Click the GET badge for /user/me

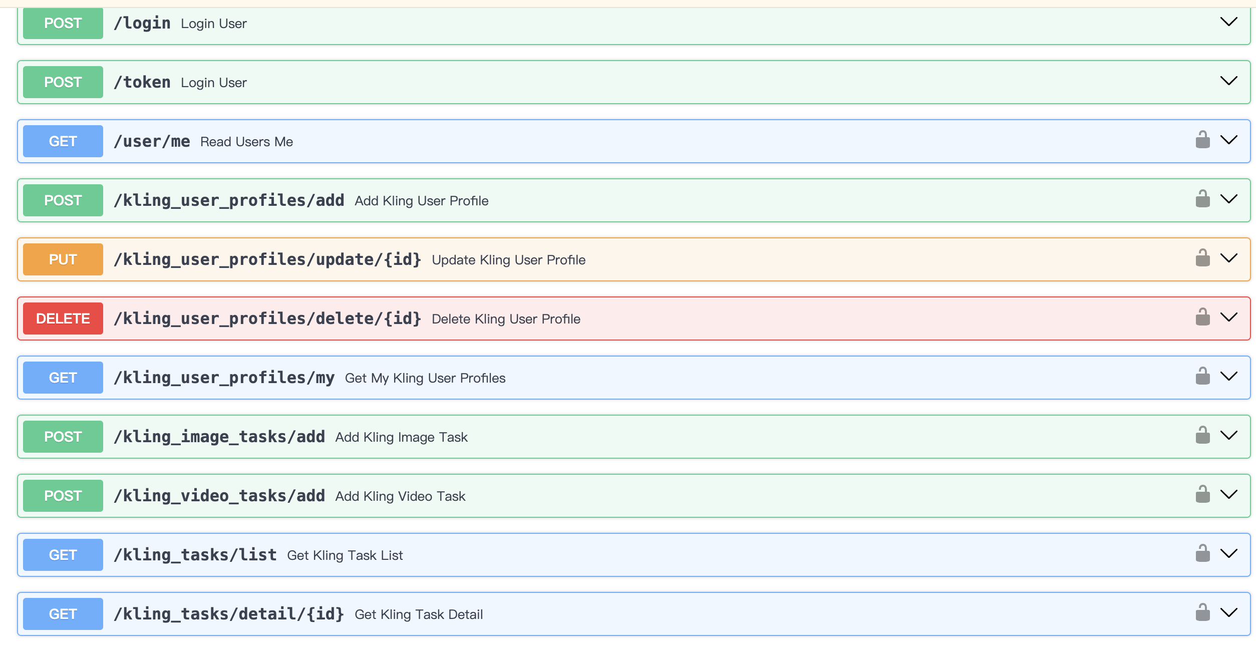[x=63, y=141]
